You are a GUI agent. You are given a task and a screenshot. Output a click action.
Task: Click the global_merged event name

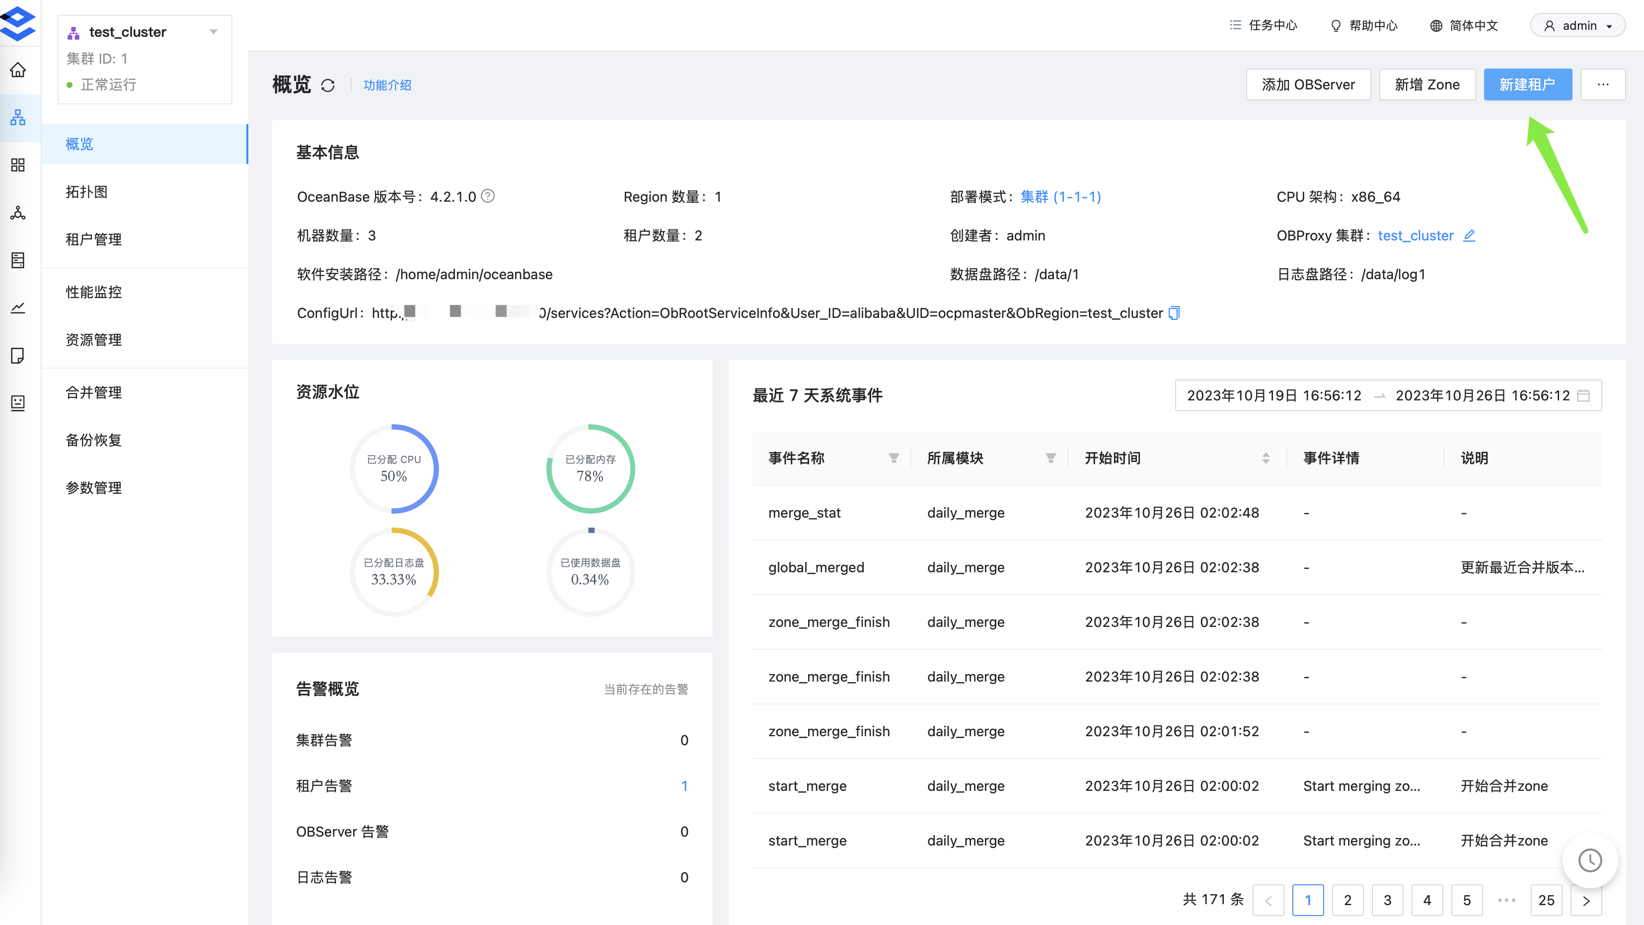coord(816,567)
